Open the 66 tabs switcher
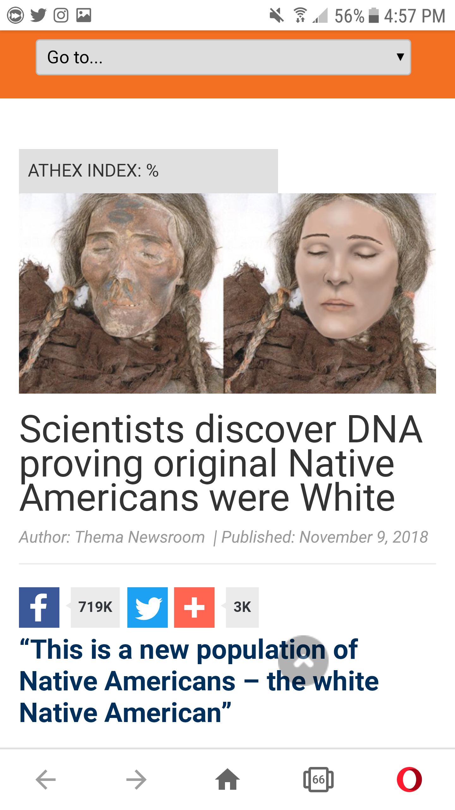The height and width of the screenshot is (810, 455). (x=318, y=779)
